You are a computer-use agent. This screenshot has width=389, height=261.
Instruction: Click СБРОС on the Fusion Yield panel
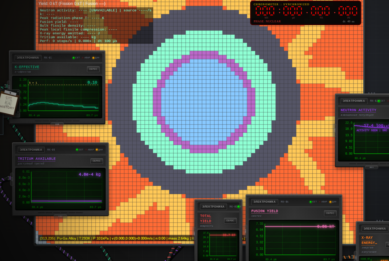(330, 213)
